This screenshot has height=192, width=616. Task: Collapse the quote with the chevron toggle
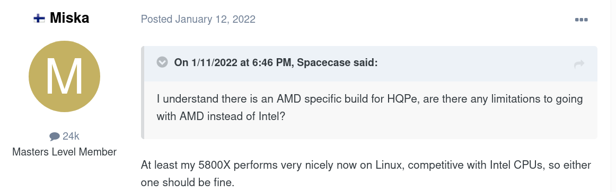pyautogui.click(x=162, y=62)
